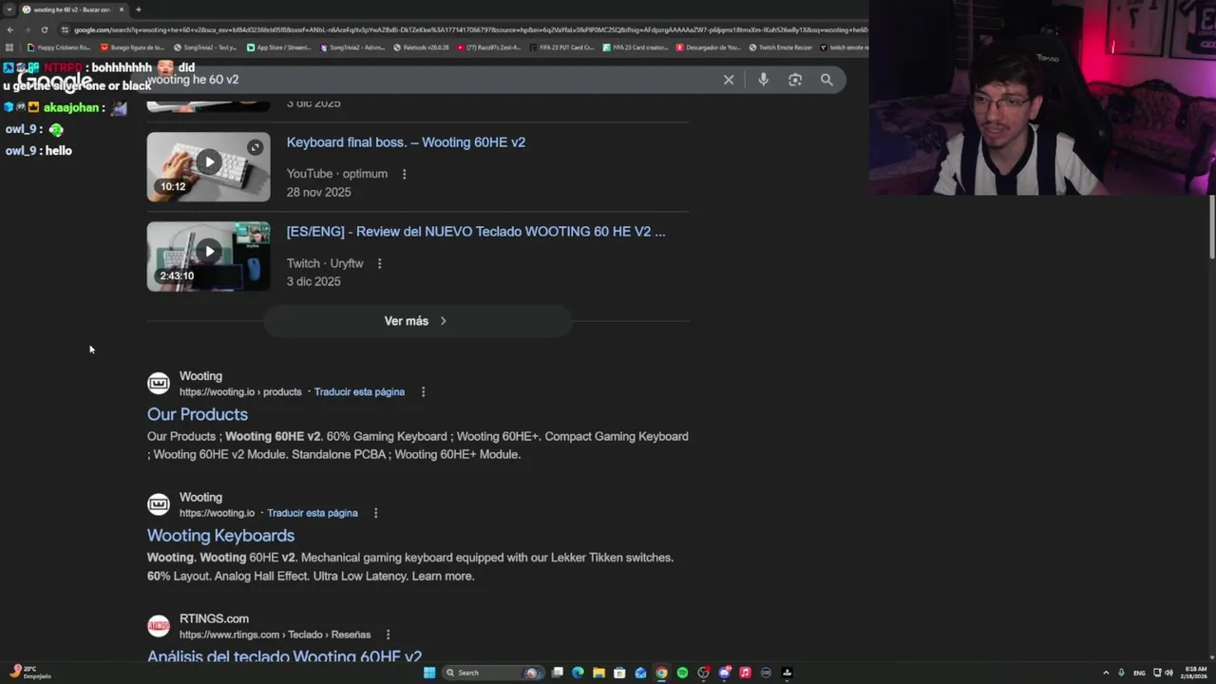The image size is (1216, 684).
Task: Open the 'Twitch Emote Resizer' bookmark
Action: (x=781, y=47)
